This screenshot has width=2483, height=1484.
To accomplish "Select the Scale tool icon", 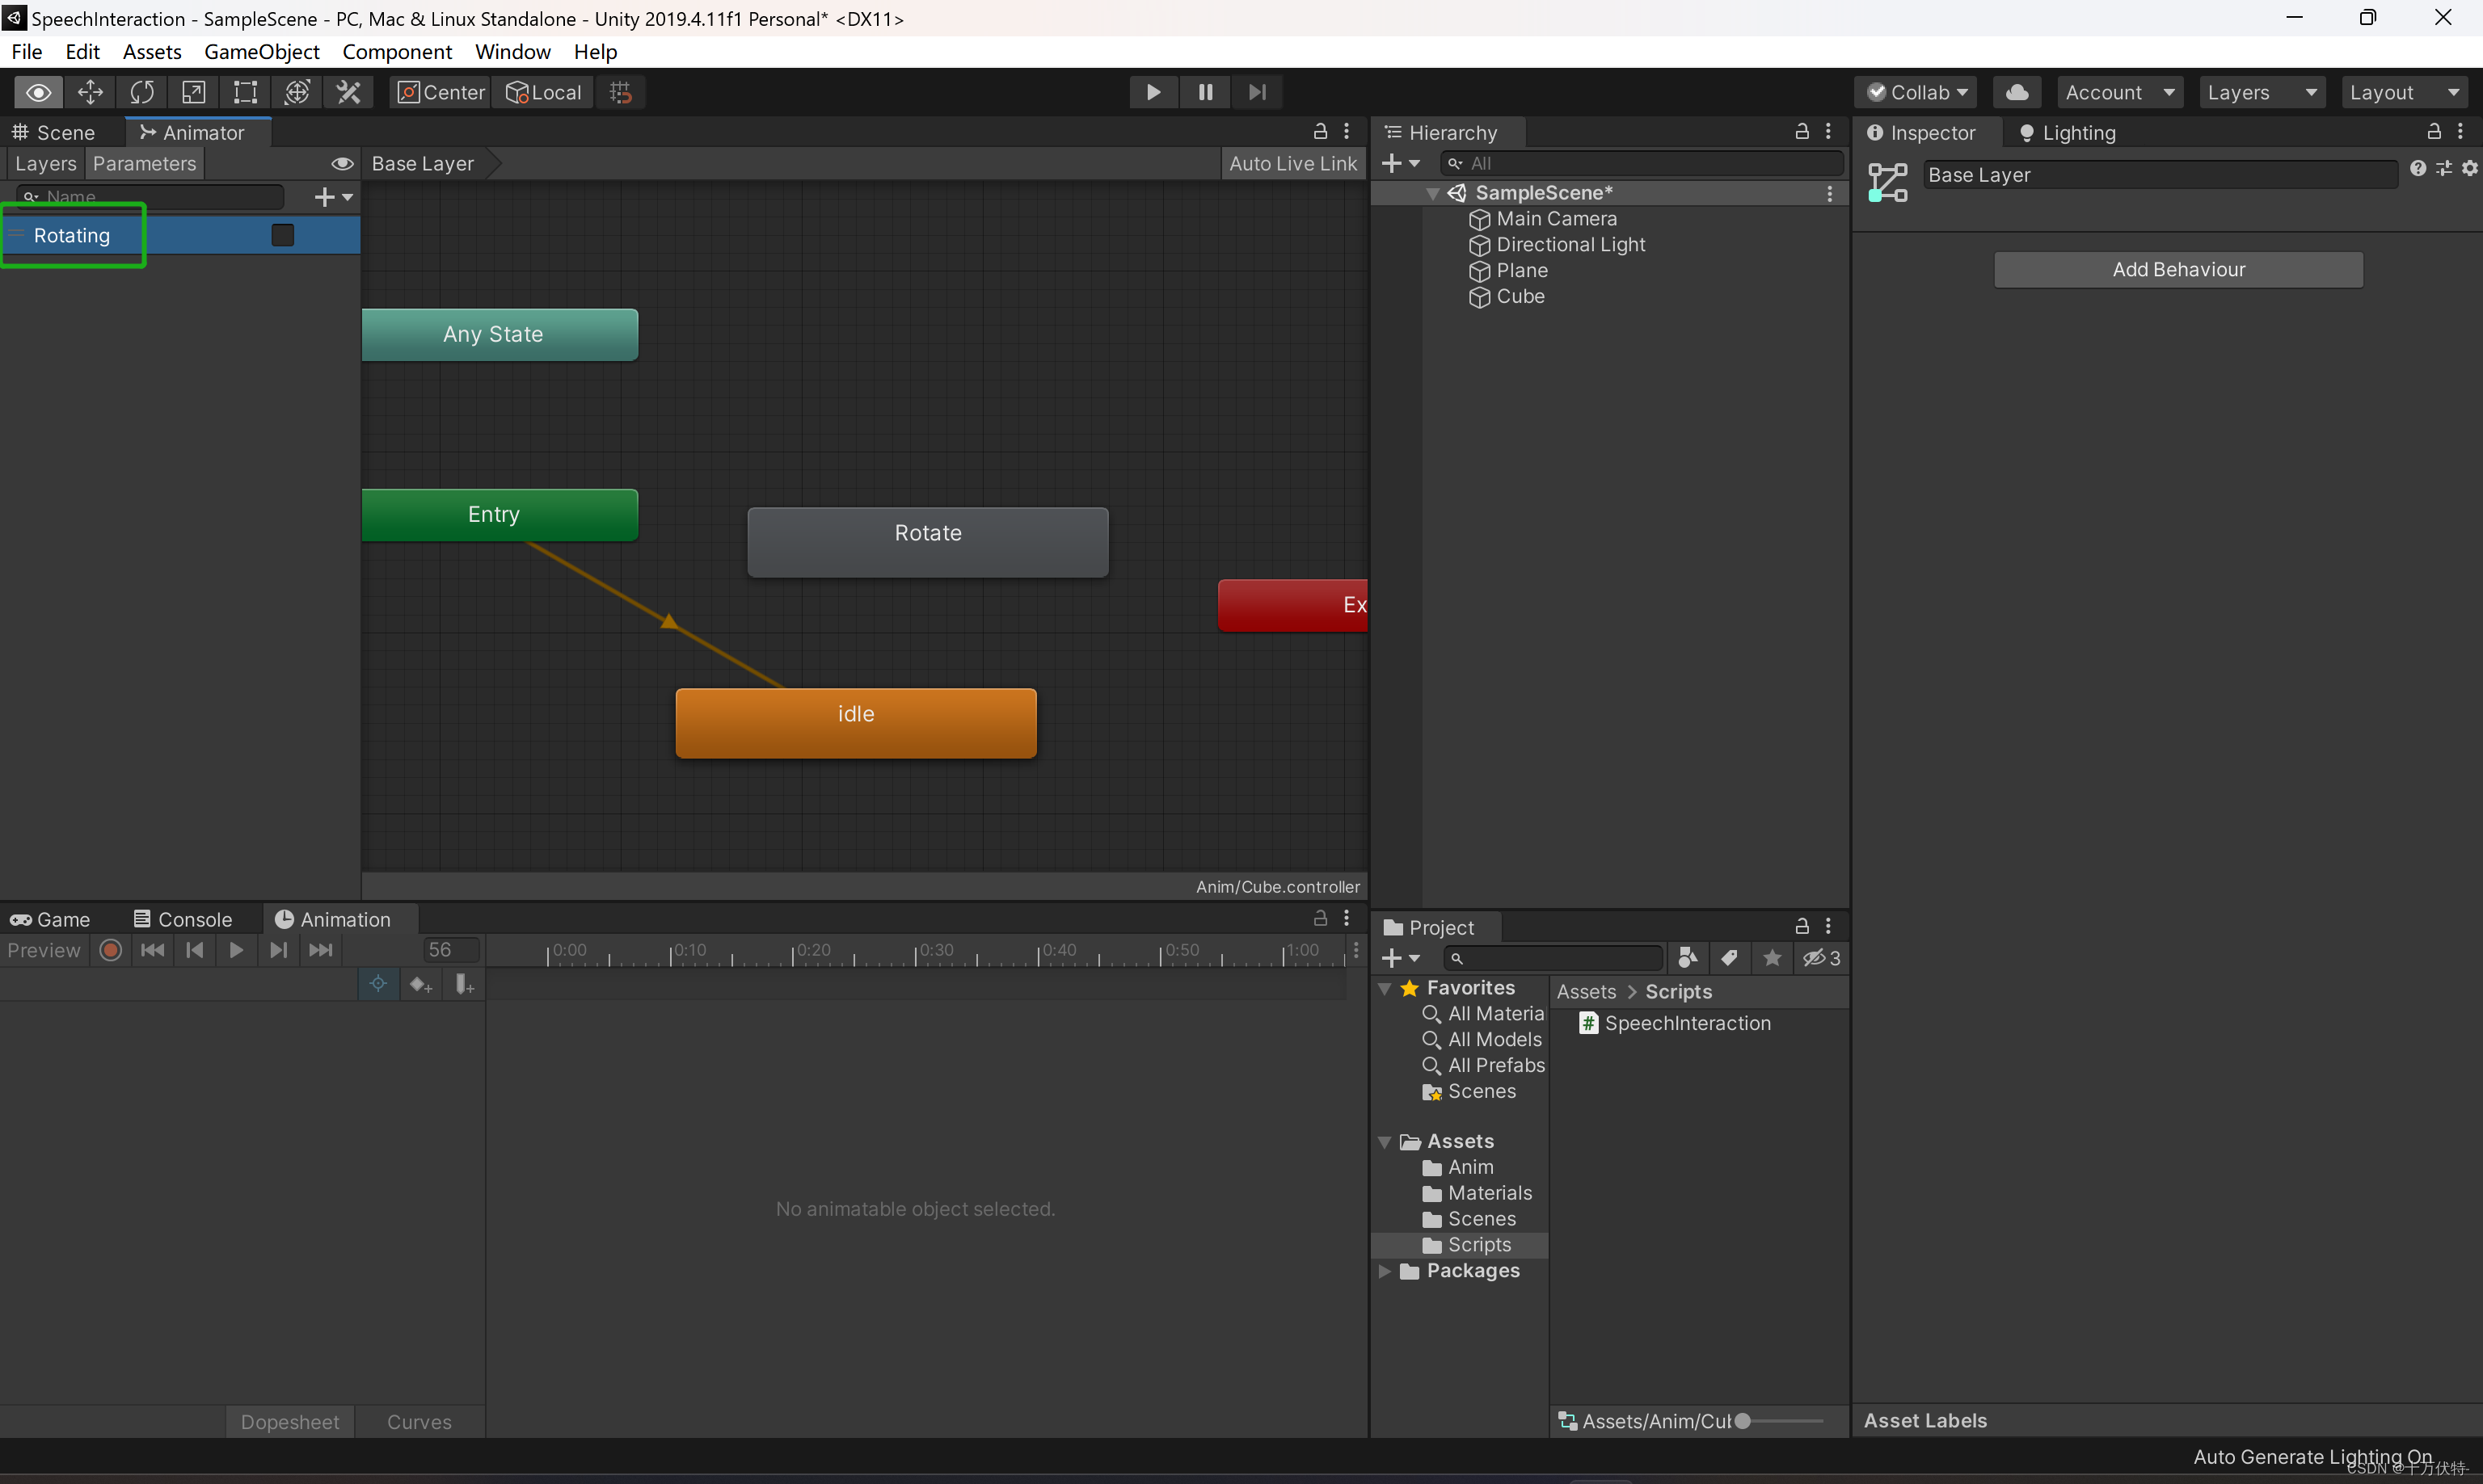I will [x=193, y=92].
